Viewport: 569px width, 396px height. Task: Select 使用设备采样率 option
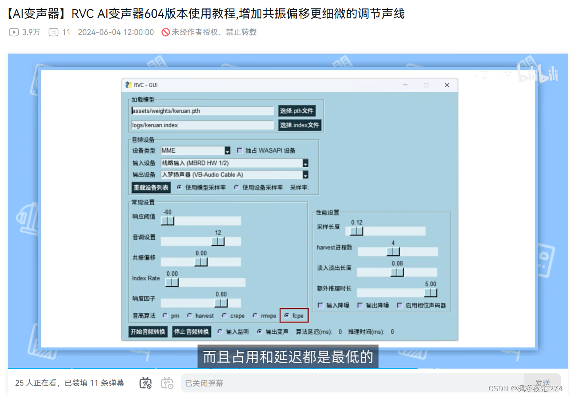click(236, 187)
